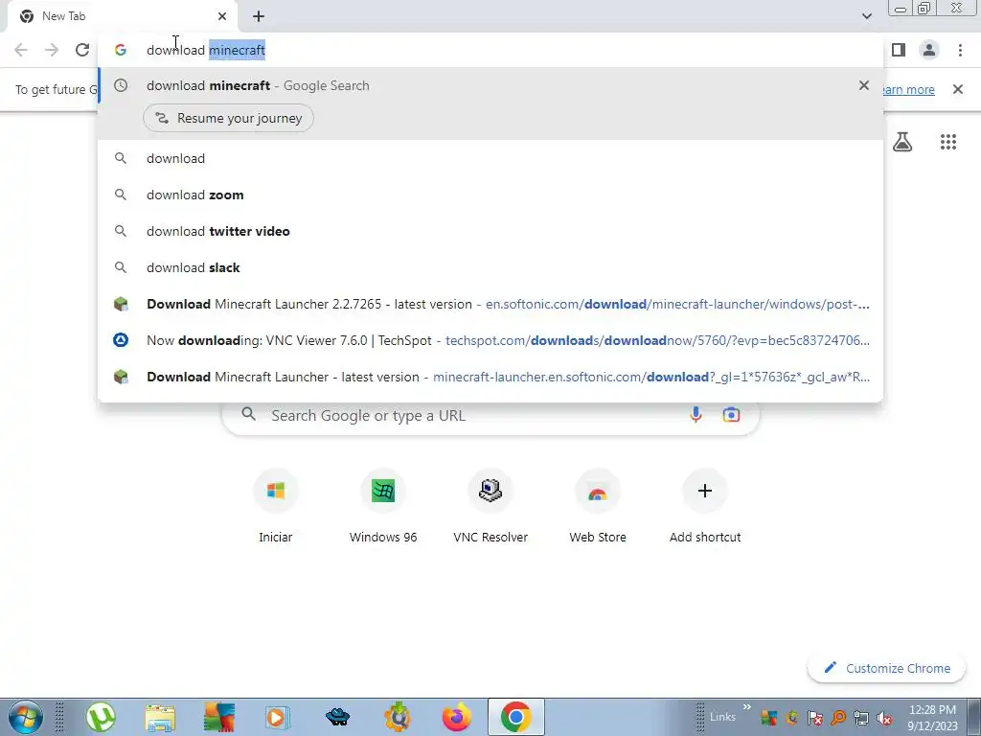Reload the page with the refresh icon

[x=82, y=50]
